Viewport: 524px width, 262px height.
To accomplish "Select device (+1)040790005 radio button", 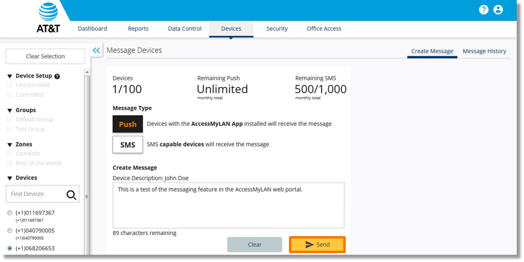I will click(x=10, y=231).
